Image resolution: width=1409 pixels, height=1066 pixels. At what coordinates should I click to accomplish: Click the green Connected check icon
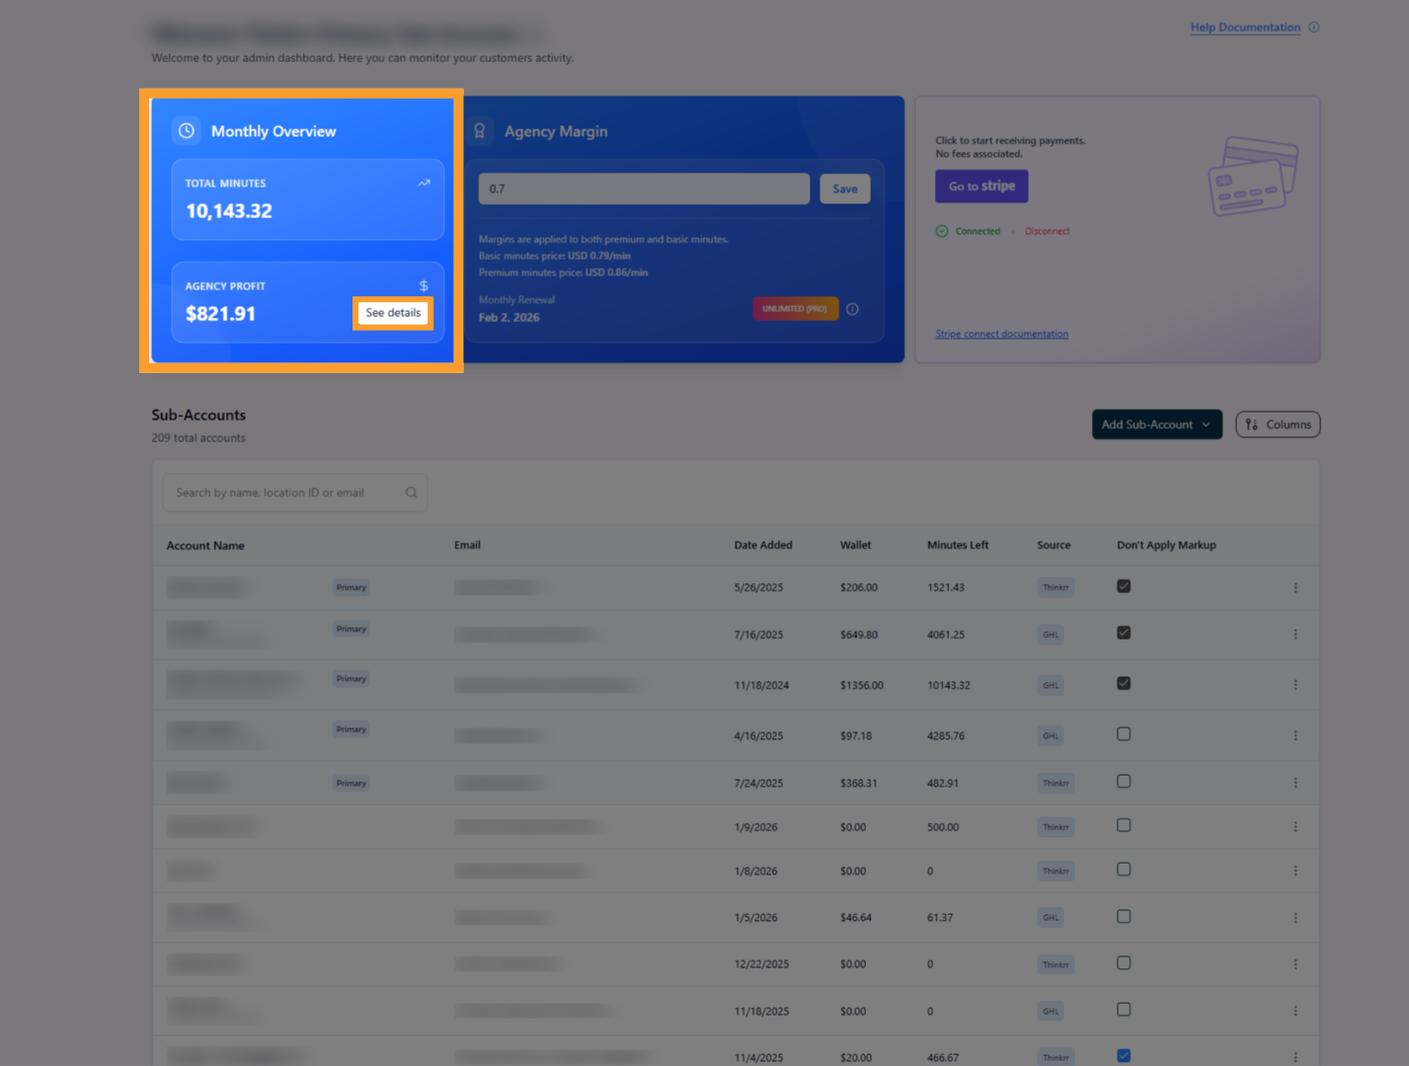point(942,231)
